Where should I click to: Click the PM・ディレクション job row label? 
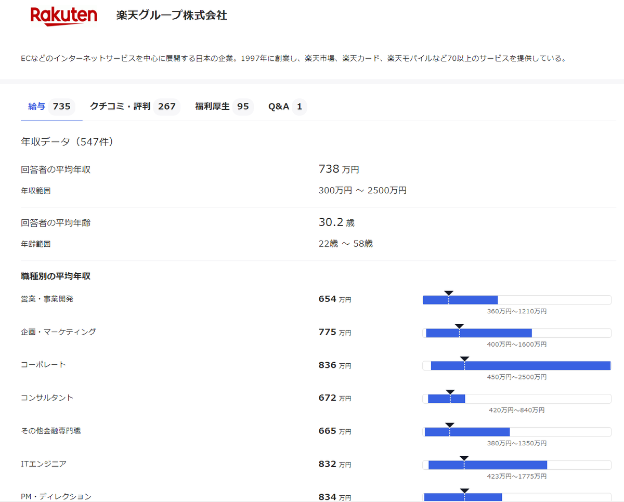pyautogui.click(x=56, y=496)
